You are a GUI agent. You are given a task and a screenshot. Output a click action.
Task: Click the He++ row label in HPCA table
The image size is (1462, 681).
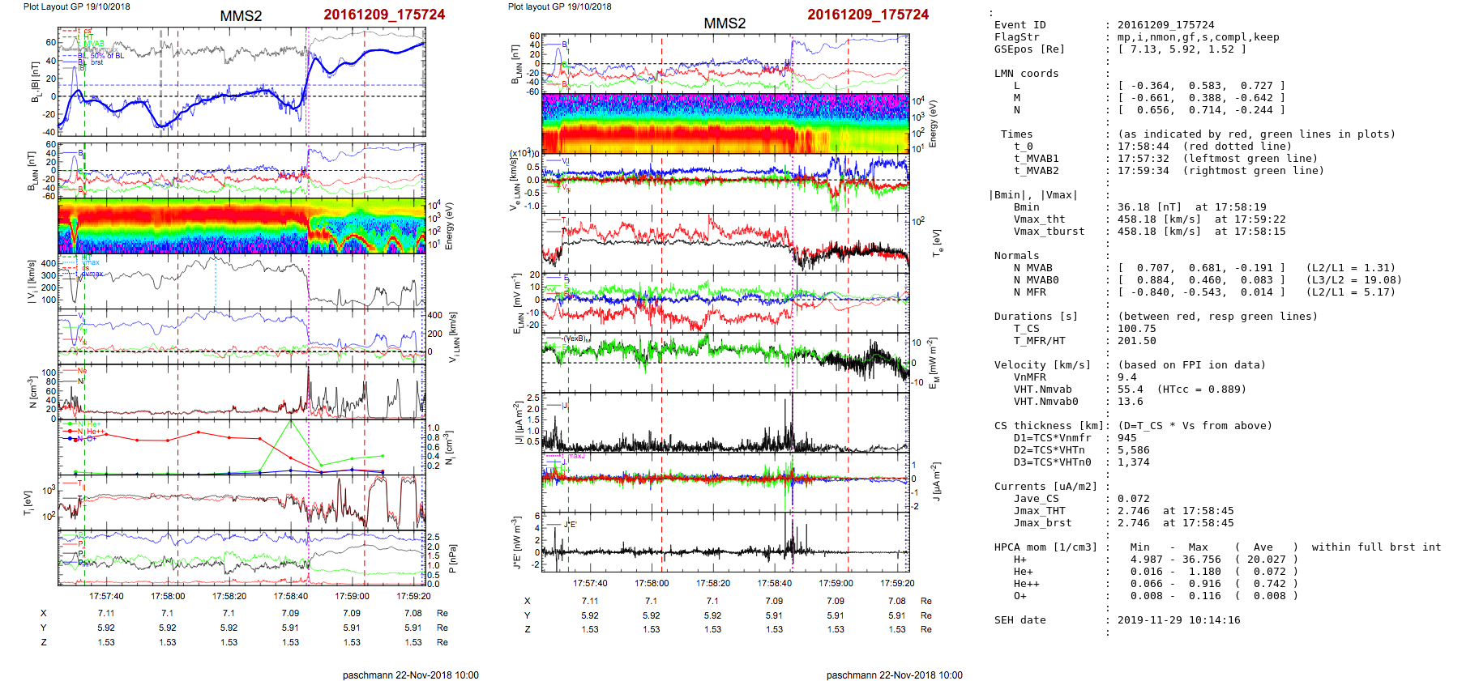(x=1027, y=584)
